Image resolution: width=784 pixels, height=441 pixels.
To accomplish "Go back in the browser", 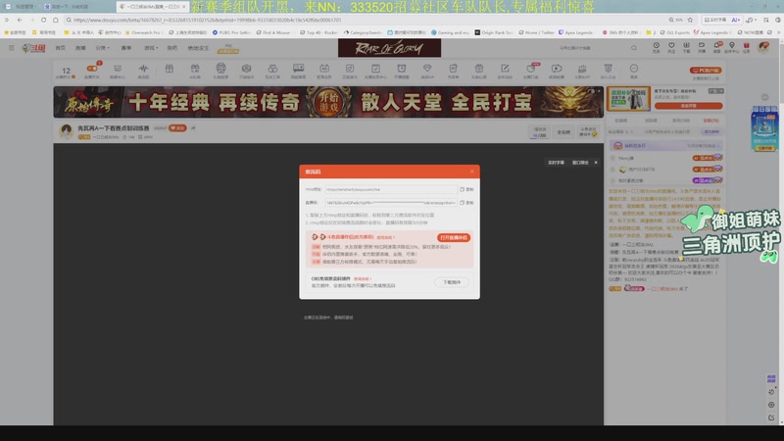I will pyautogui.click(x=20, y=20).
